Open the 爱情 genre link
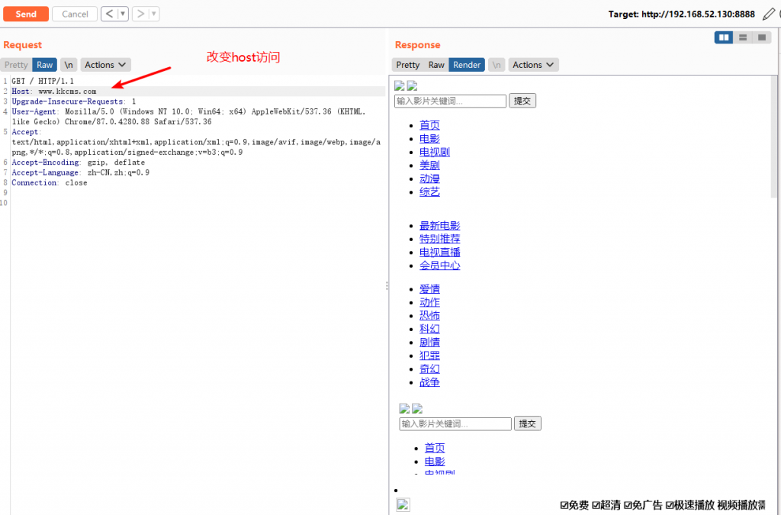The image size is (781, 515). pos(429,289)
